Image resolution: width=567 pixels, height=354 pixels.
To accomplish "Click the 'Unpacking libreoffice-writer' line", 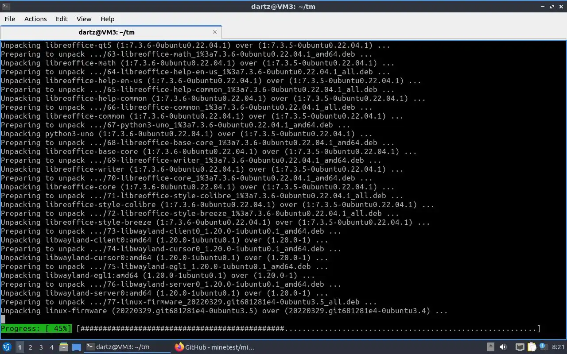I will 202,169.
